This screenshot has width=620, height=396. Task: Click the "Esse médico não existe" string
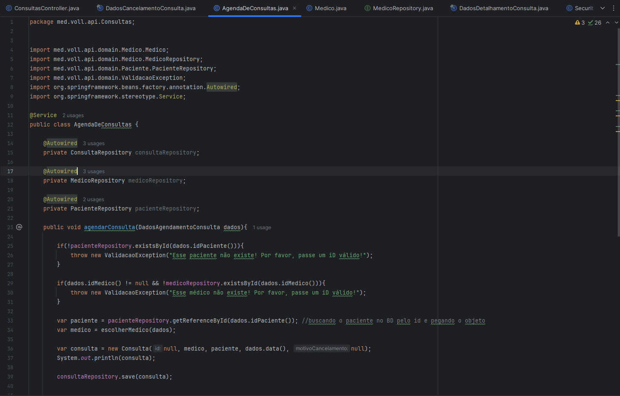click(263, 292)
